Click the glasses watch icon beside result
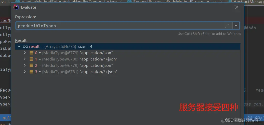264x125 pixels. [x=25, y=47]
